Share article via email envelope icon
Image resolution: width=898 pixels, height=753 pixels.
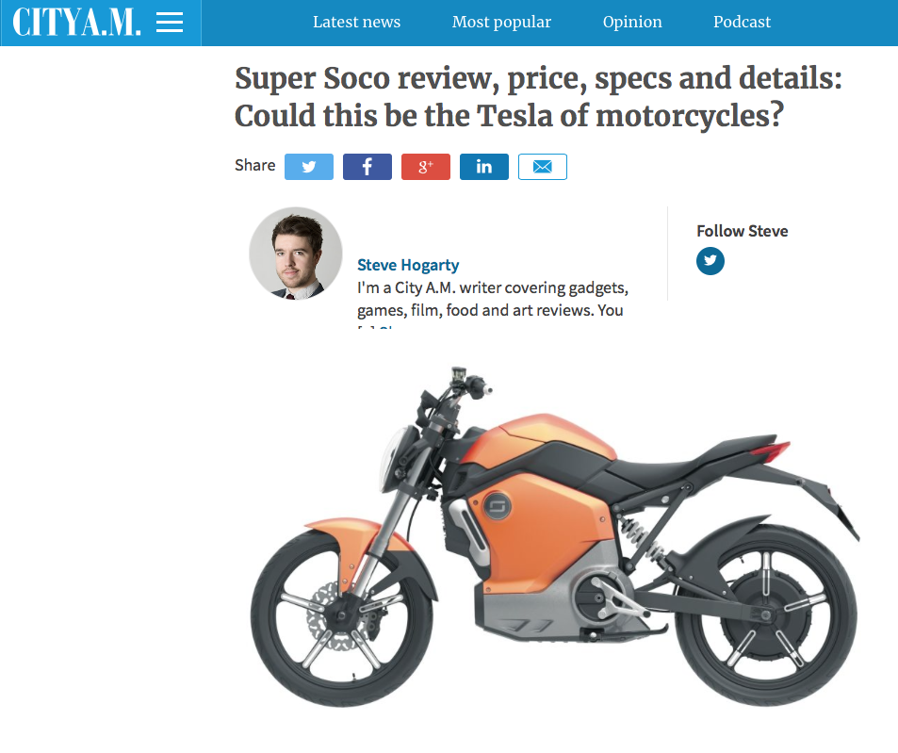point(543,167)
